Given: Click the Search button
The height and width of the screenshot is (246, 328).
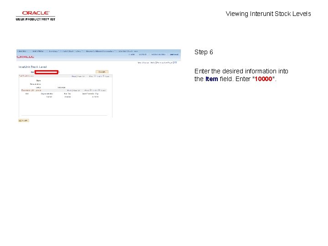Looking at the screenshot, I should pyautogui.click(x=102, y=72).
